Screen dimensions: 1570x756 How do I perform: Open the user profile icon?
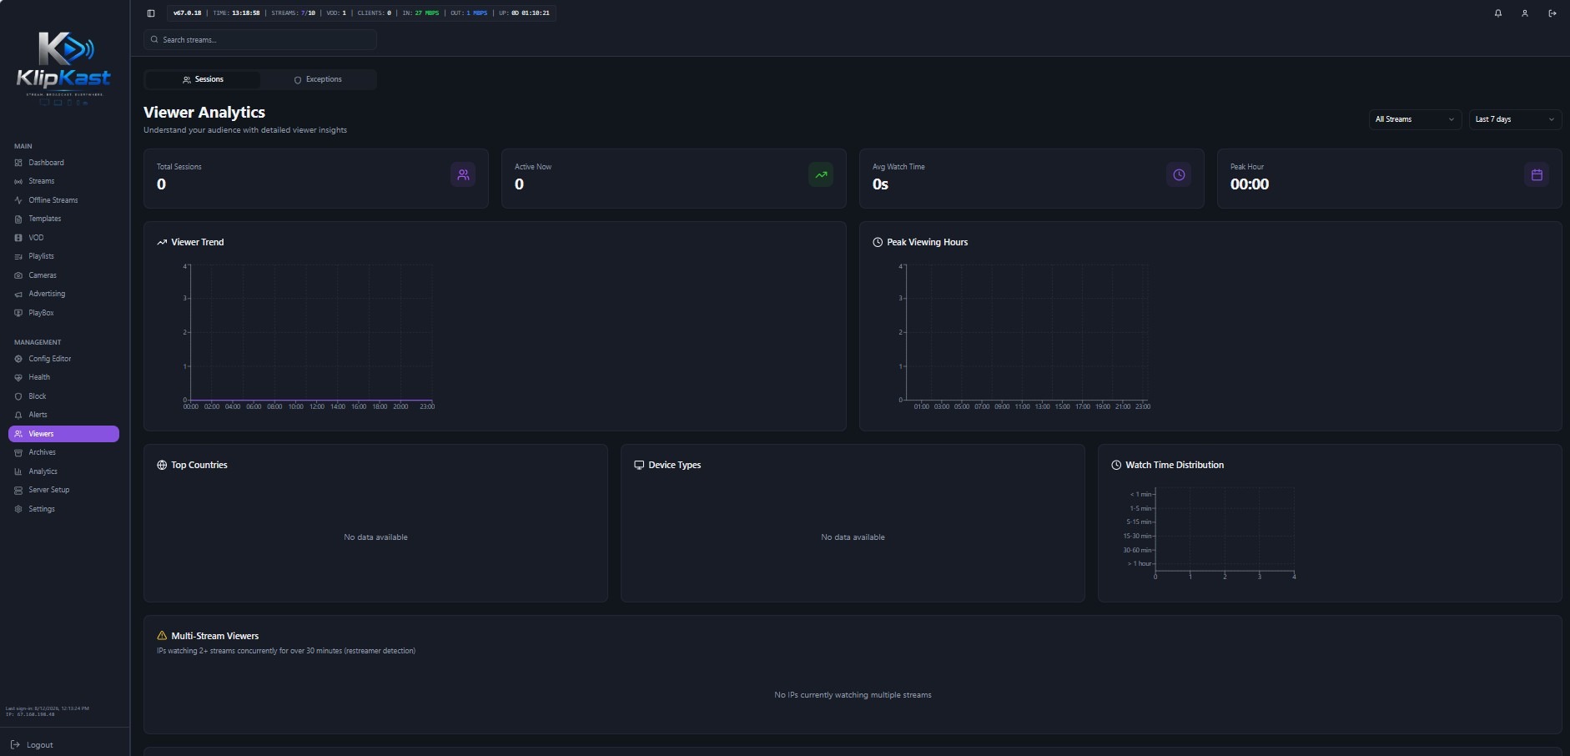(1525, 13)
